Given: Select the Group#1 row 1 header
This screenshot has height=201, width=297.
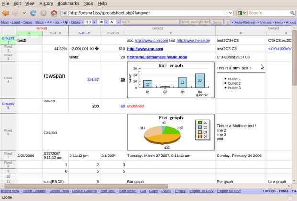Looking at the screenshot, I should (8, 40).
